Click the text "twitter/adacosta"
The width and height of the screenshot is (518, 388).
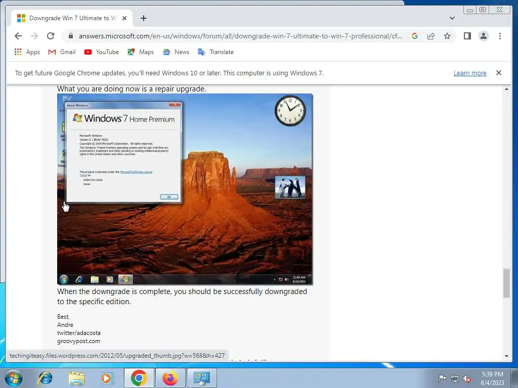click(78, 333)
